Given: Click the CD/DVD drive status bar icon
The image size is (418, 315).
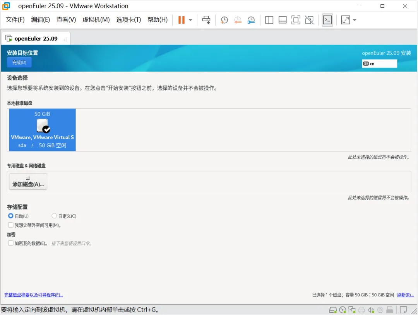Looking at the screenshot, I should (343, 310).
